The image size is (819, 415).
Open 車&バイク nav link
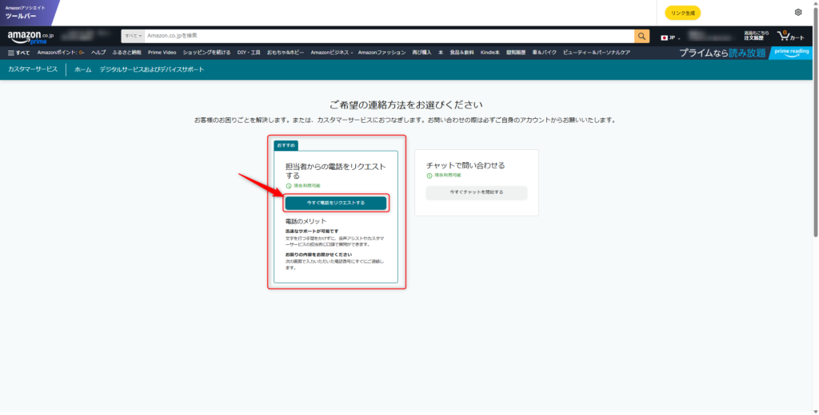click(544, 53)
